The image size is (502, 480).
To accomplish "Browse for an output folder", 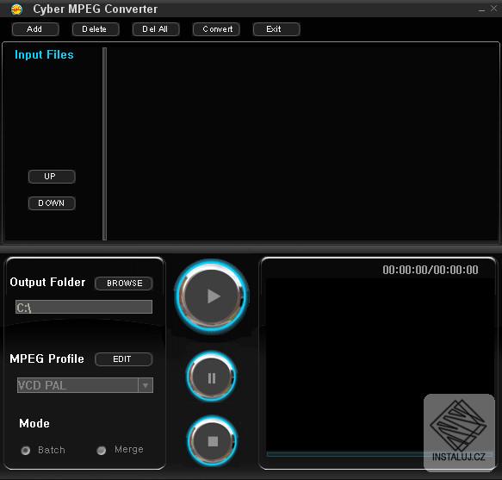I will (124, 284).
